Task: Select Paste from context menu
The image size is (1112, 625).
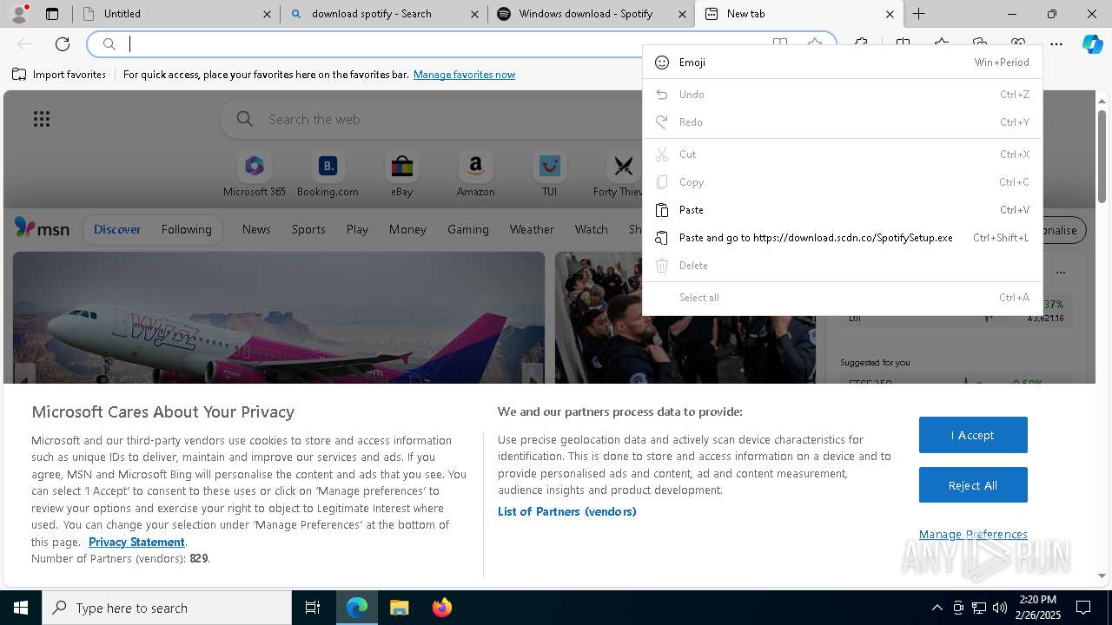Action: point(842,210)
